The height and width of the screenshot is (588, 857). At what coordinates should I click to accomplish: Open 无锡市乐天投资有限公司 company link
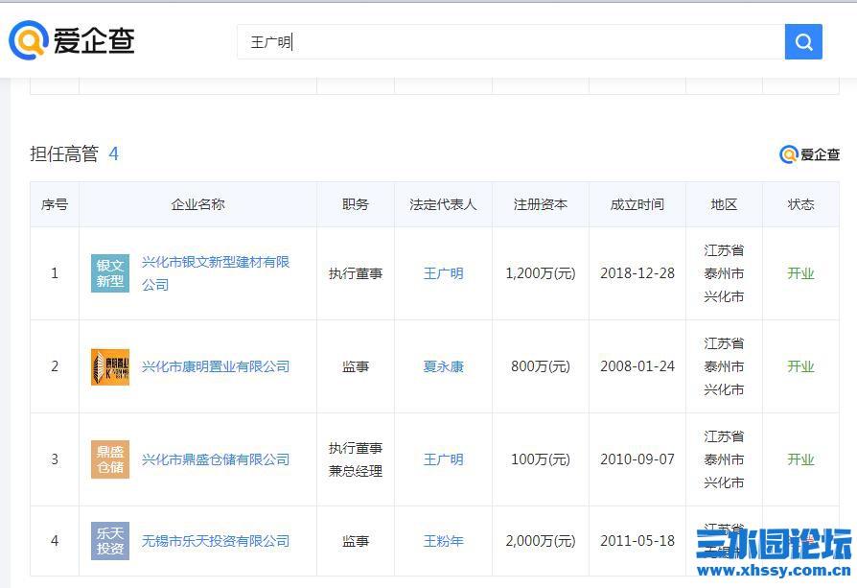click(216, 541)
